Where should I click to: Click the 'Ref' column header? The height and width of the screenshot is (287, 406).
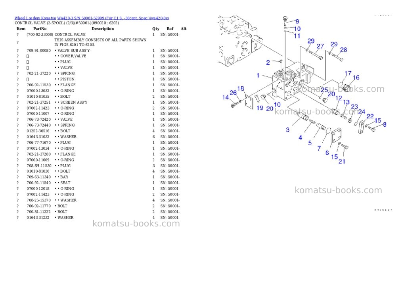(170, 29)
